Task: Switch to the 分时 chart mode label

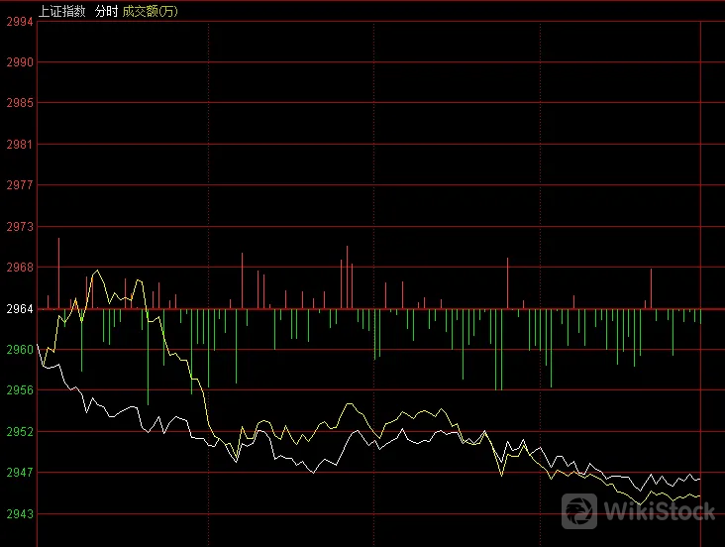Action: [107, 11]
